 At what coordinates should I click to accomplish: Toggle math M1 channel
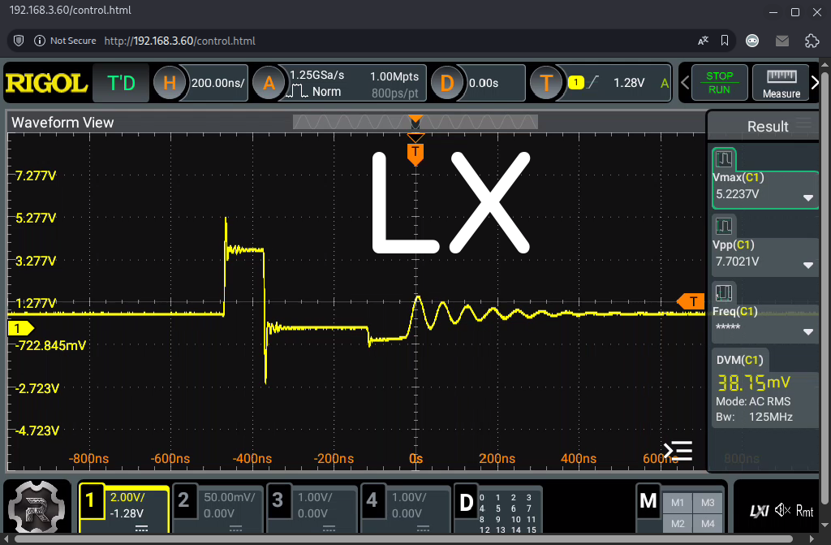(678, 503)
